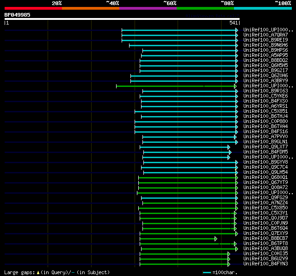This screenshot has height=276, width=296.
Task: Click the Large gaps legend text
Action: 57,272
